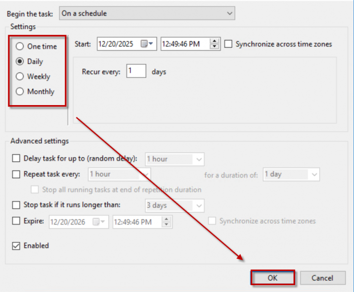The width and height of the screenshot is (354, 292).
Task: Click the OK button
Action: pyautogui.click(x=272, y=278)
